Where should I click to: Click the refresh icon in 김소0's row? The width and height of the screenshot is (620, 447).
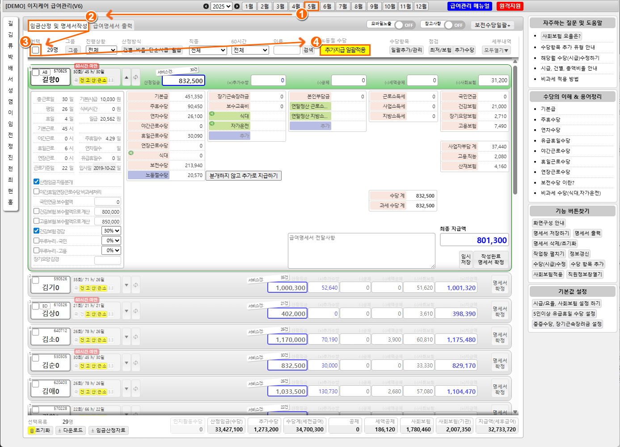point(135,337)
